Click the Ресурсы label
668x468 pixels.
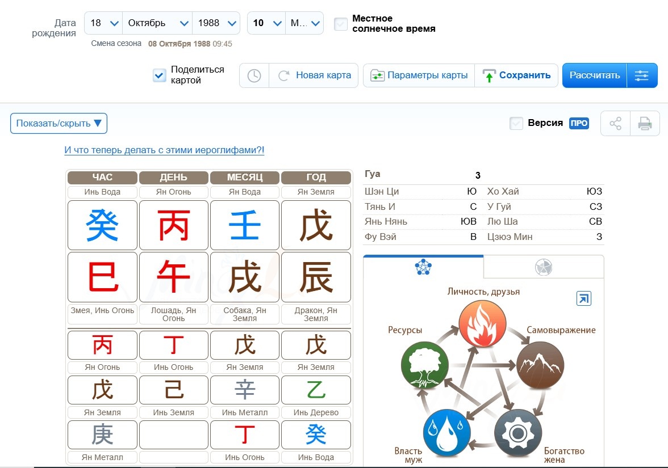404,330
